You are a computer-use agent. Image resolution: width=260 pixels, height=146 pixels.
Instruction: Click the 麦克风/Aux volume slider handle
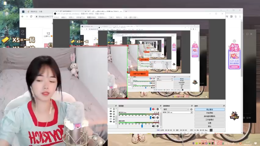[150, 117]
